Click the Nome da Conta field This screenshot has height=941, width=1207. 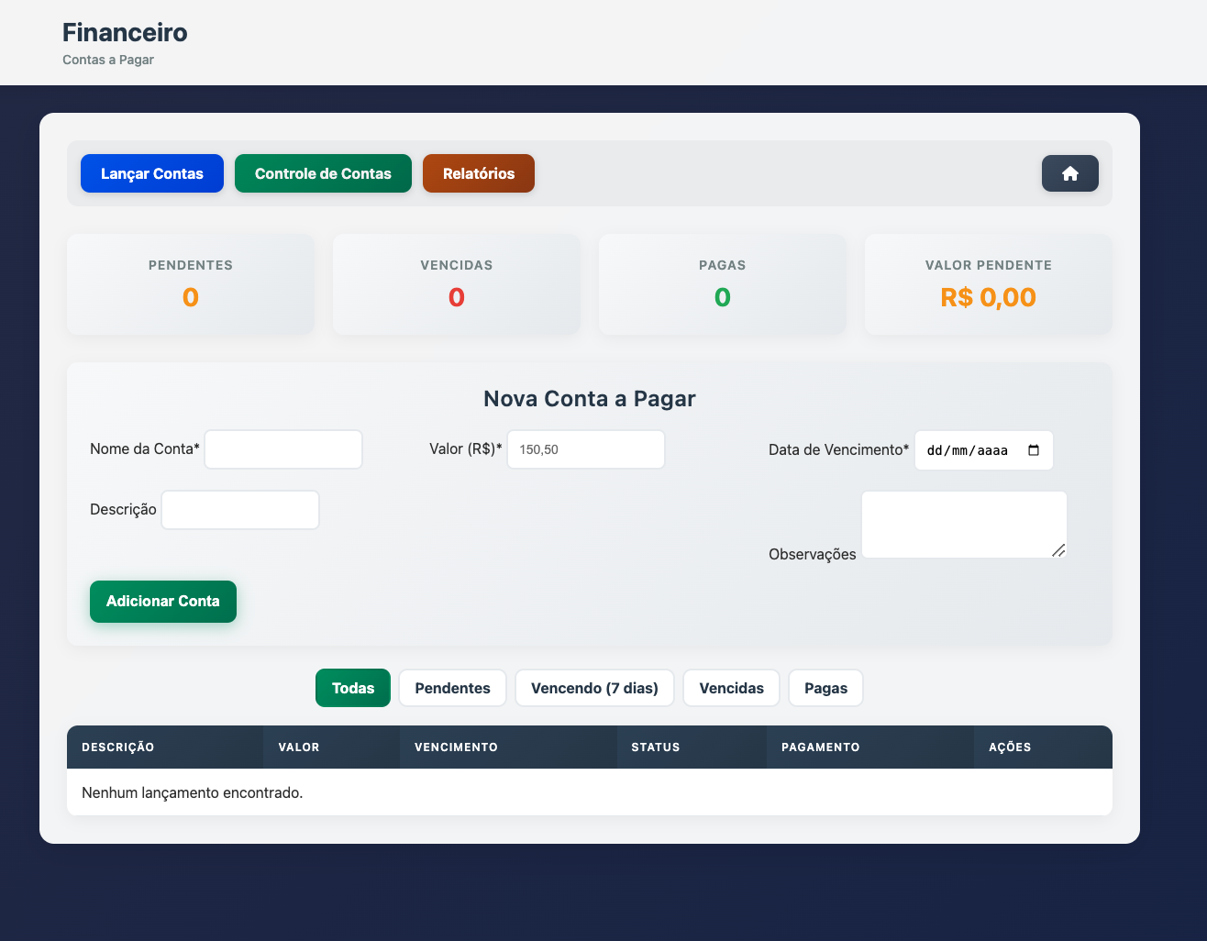283,449
